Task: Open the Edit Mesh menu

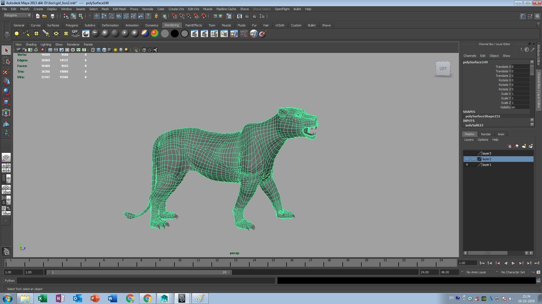Action: pyautogui.click(x=119, y=9)
